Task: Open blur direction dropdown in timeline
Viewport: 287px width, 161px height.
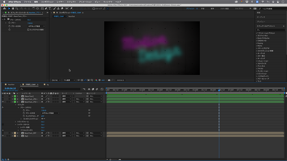Action: coord(51,113)
